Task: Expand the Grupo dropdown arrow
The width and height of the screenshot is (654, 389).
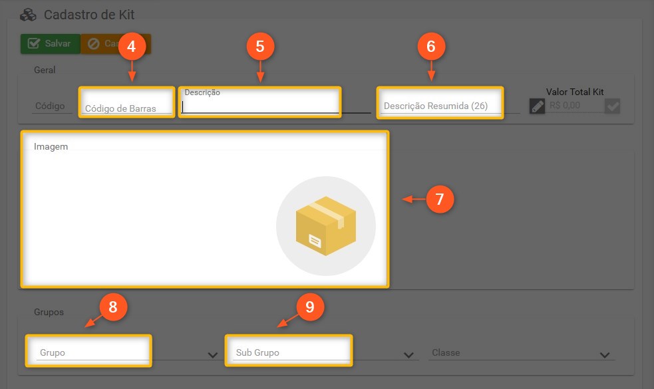Action: (213, 355)
